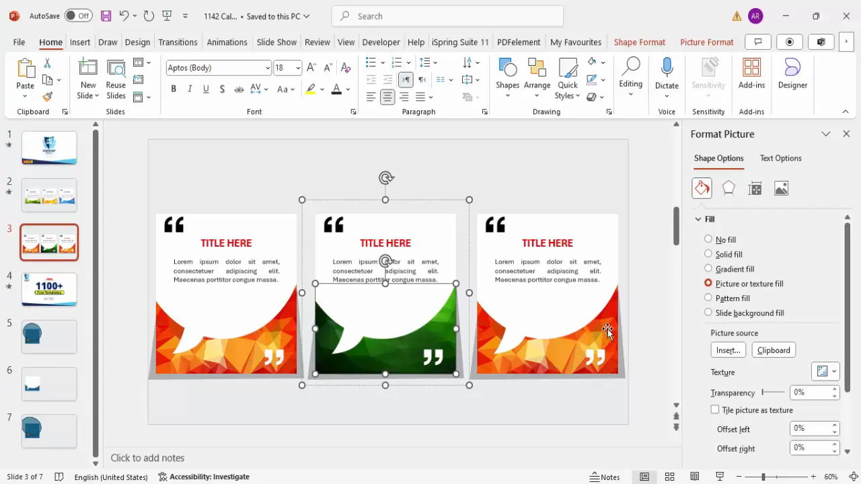
Task: Select Size & Properties icon in pane
Action: tap(755, 189)
